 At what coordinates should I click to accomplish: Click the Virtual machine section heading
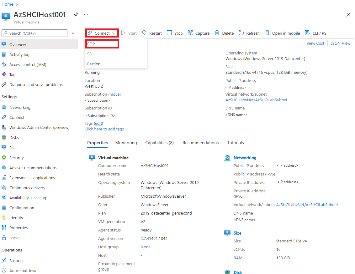(113, 158)
